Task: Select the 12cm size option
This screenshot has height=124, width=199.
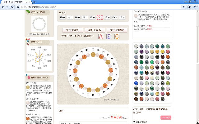Action: click(x=62, y=18)
